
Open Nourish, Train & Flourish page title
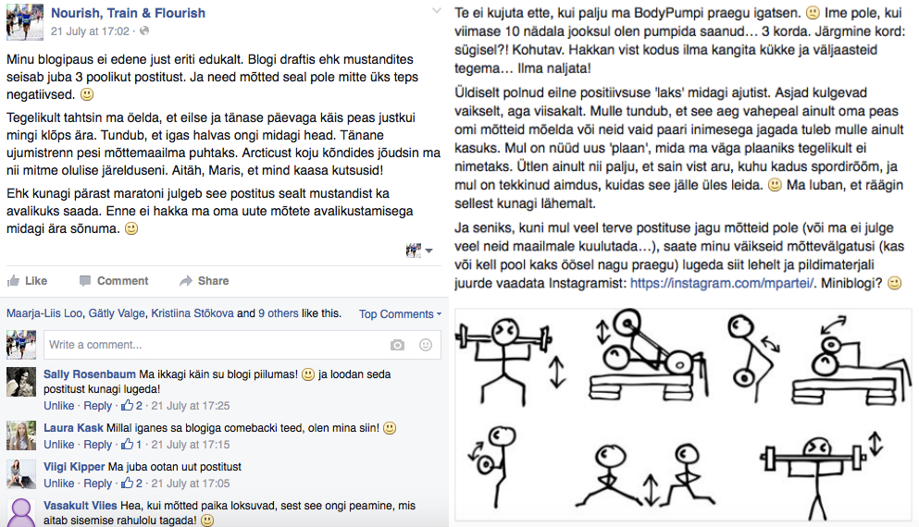[x=128, y=13]
